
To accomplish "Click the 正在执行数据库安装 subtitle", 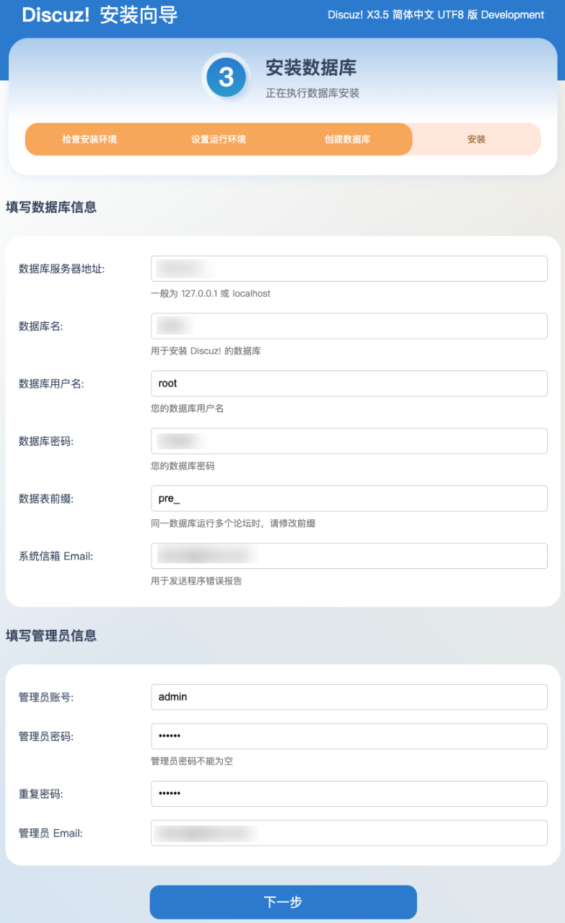I will pos(312,93).
